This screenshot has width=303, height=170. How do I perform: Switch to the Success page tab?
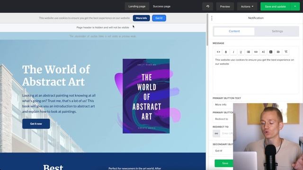(162, 6)
